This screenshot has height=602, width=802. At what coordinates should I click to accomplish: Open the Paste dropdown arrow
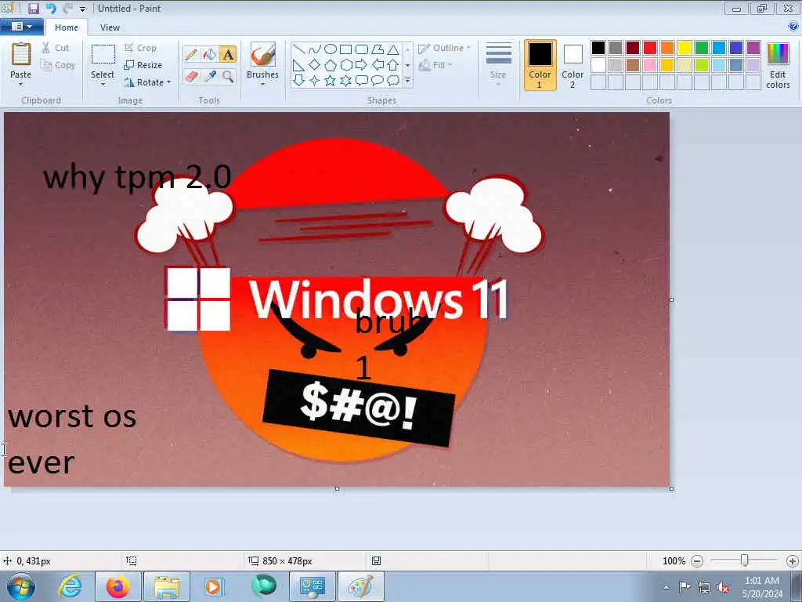point(21,85)
